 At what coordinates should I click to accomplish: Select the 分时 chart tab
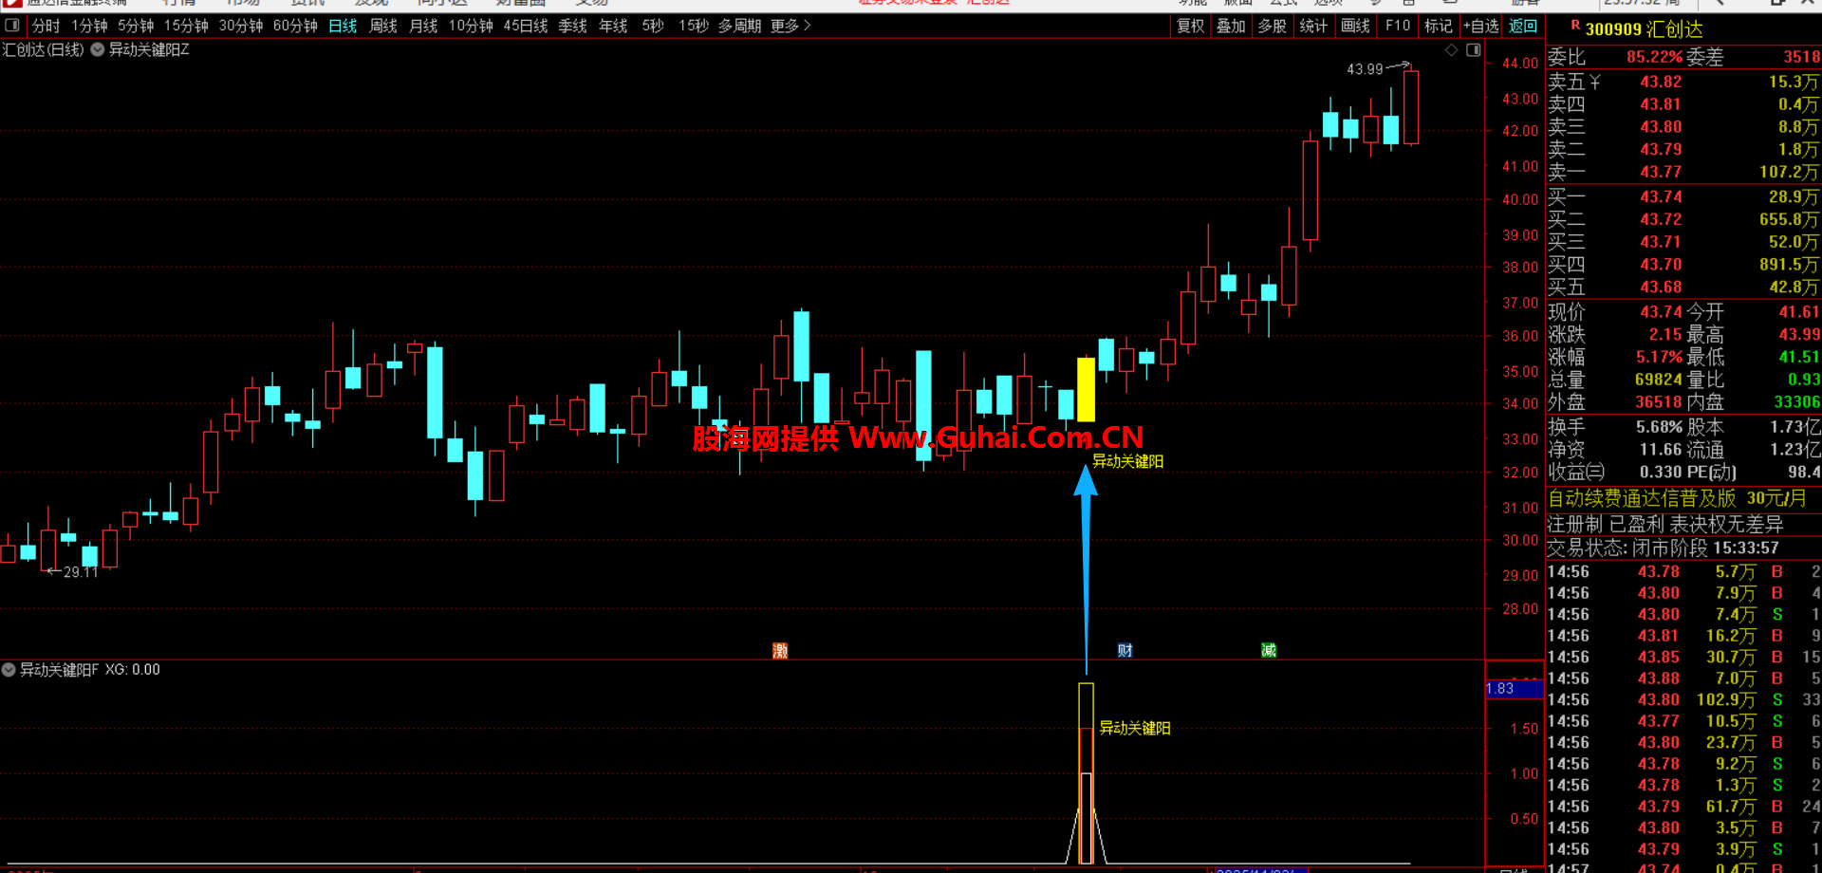pos(46,26)
